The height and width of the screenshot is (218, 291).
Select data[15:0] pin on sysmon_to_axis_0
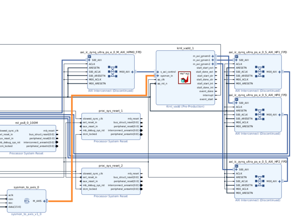tap(15, 207)
